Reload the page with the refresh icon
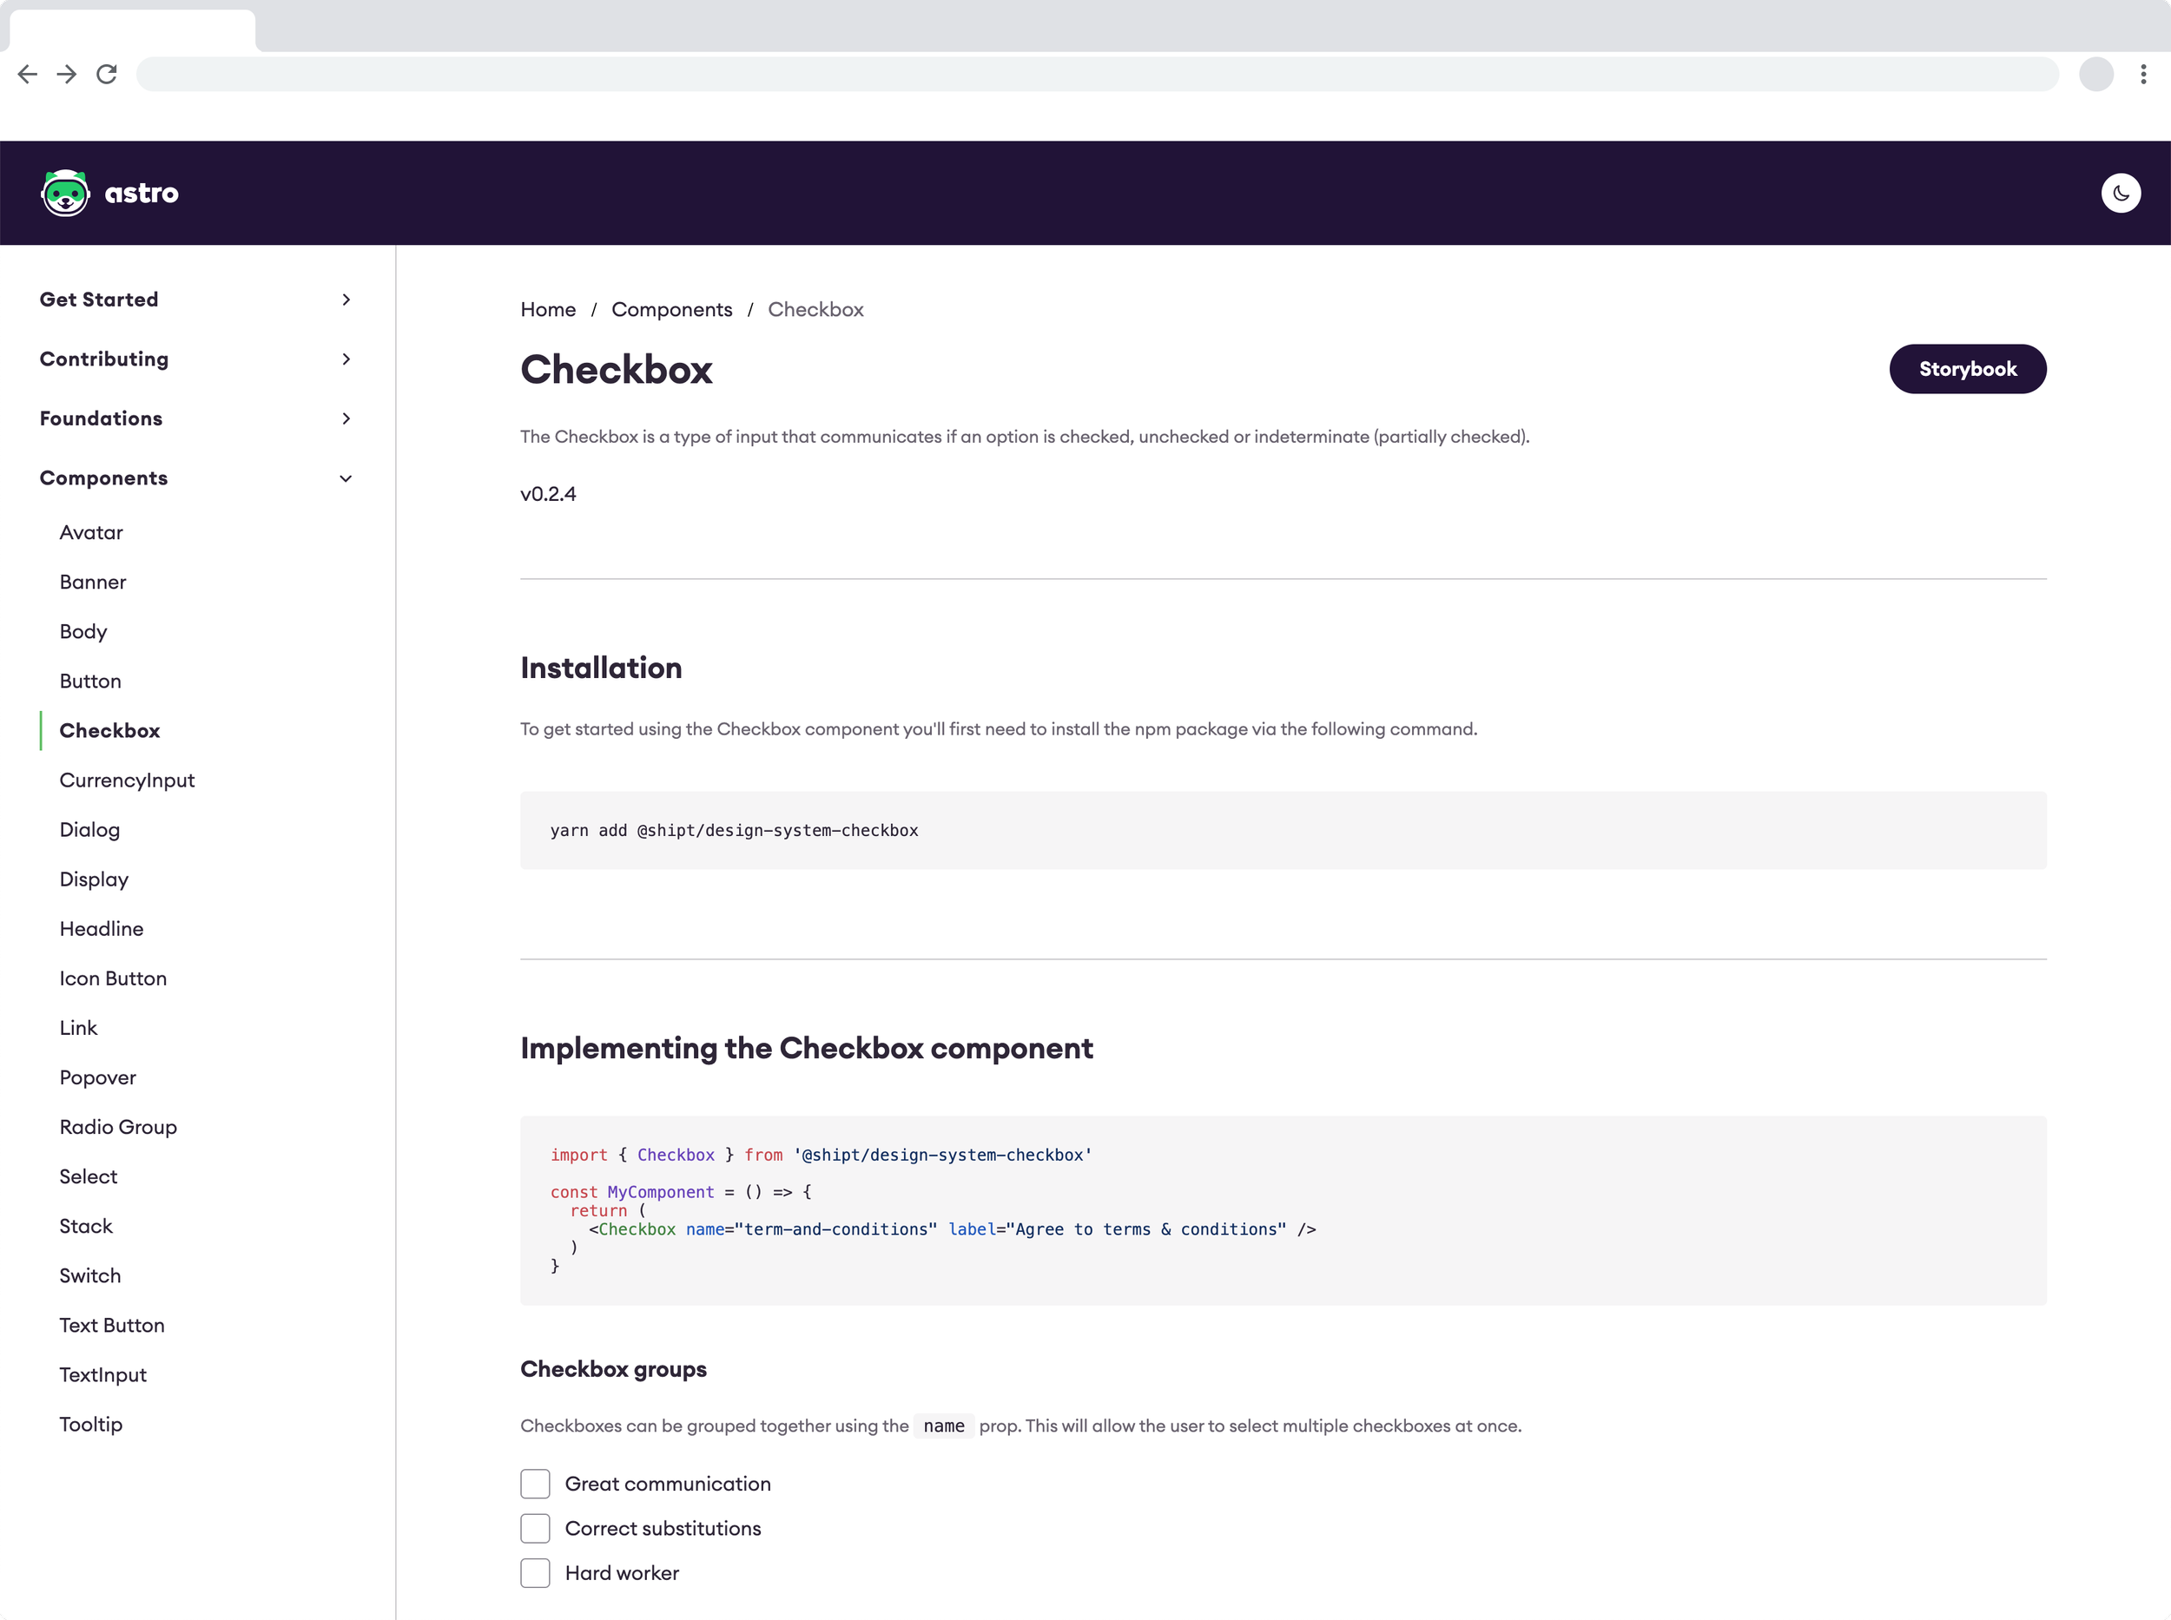2171x1620 pixels. point(107,75)
